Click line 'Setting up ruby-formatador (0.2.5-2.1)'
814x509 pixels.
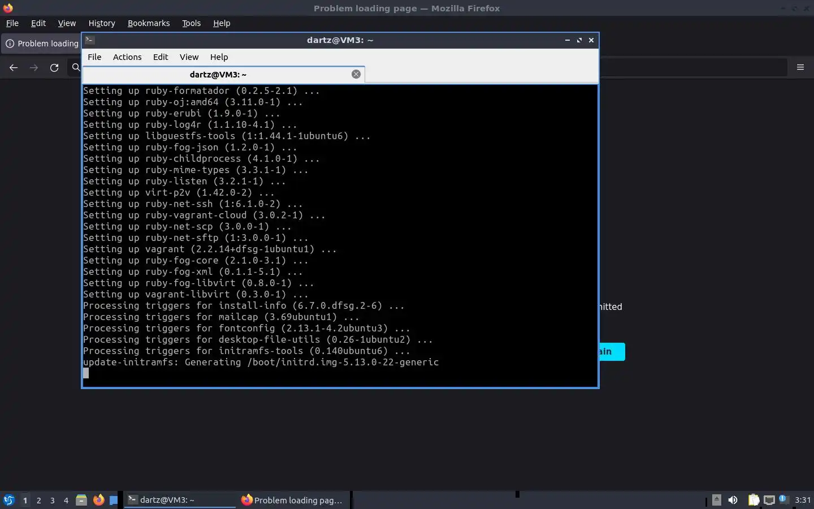click(201, 90)
